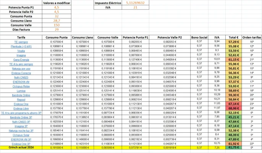Open the ENERGYA VM 3P link
This screenshot has height=153, width=262.
(21, 140)
